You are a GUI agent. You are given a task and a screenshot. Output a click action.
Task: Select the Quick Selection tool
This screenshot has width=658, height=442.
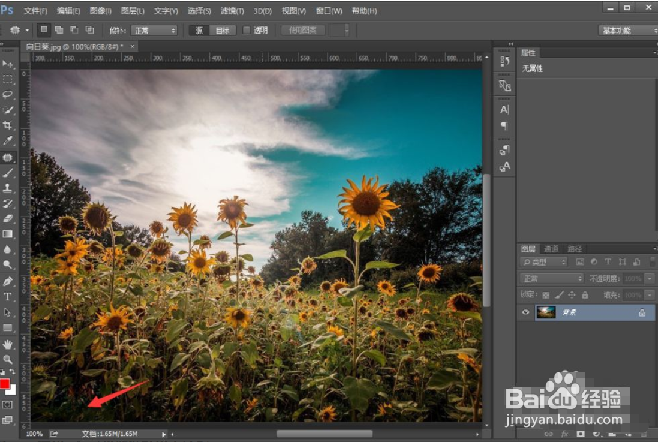(x=8, y=110)
